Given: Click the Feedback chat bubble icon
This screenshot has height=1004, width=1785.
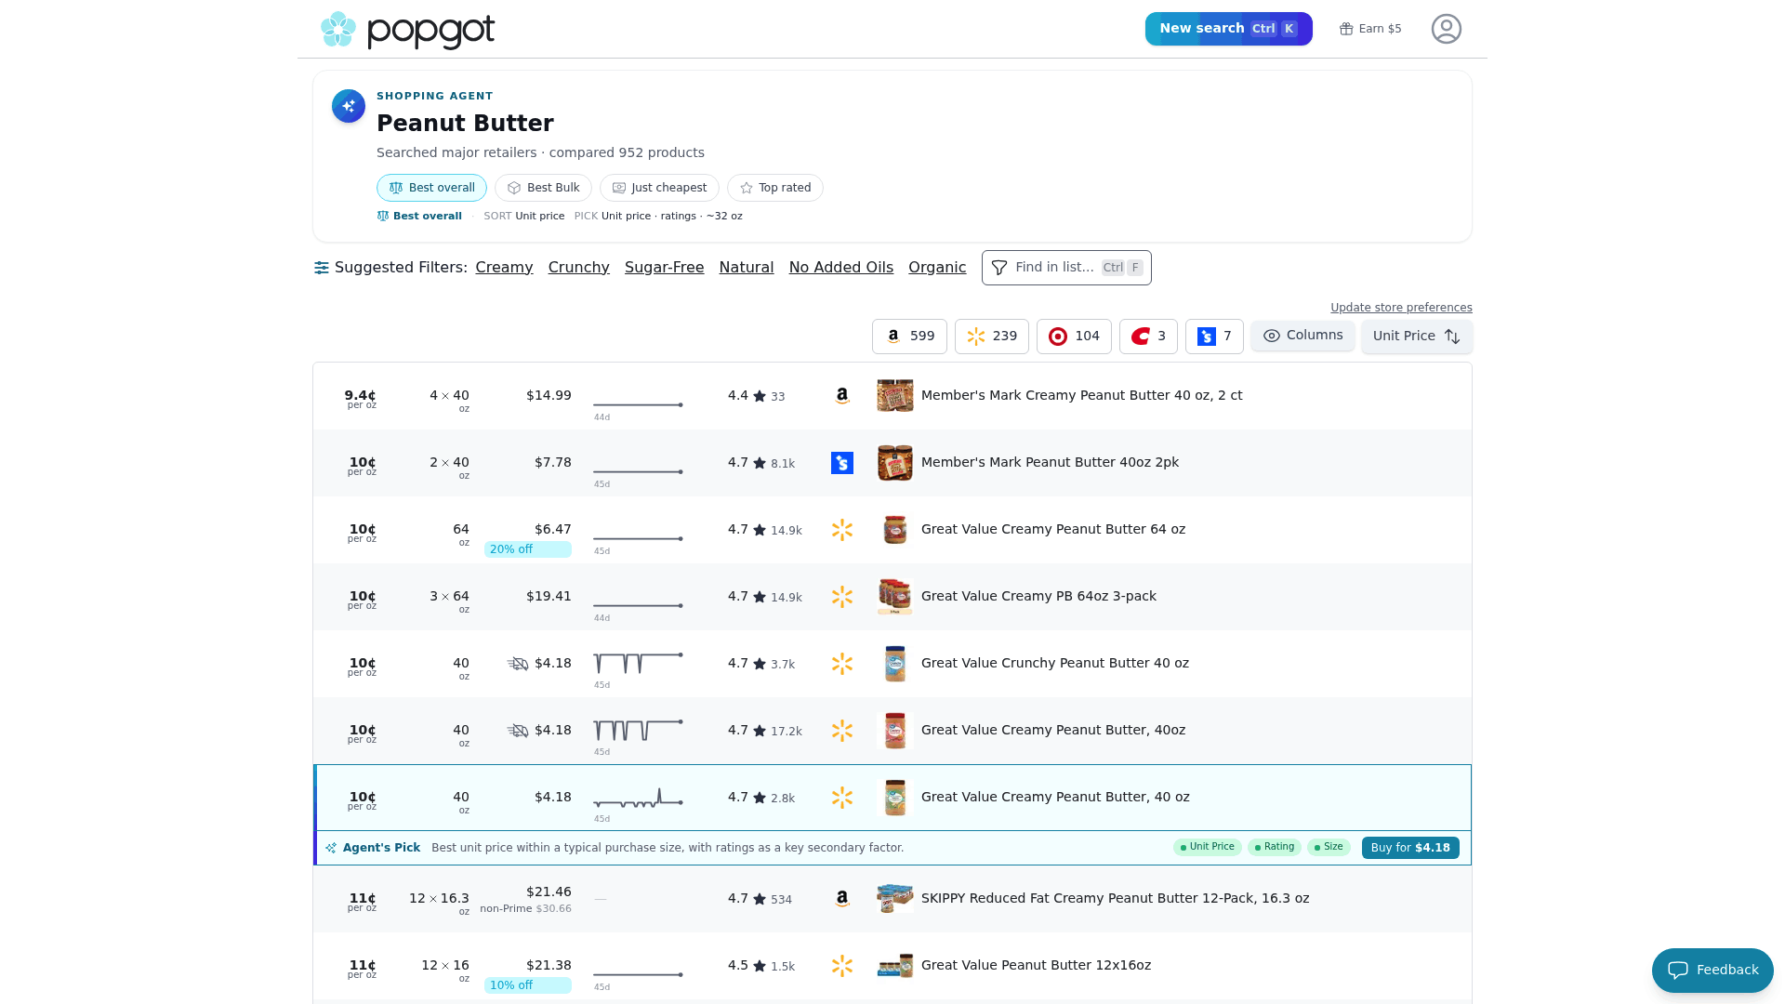Looking at the screenshot, I should [1678, 971].
